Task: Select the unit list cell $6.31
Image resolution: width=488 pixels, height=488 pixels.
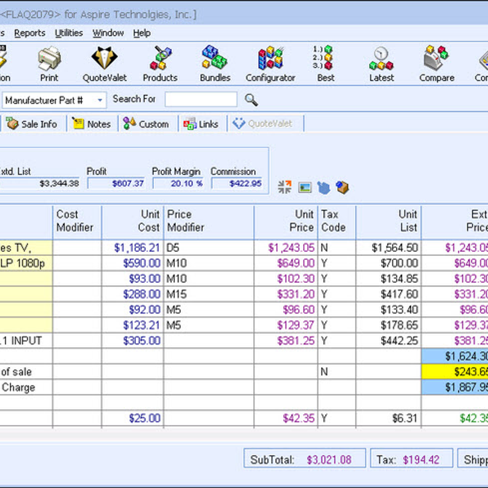Action: click(x=389, y=418)
